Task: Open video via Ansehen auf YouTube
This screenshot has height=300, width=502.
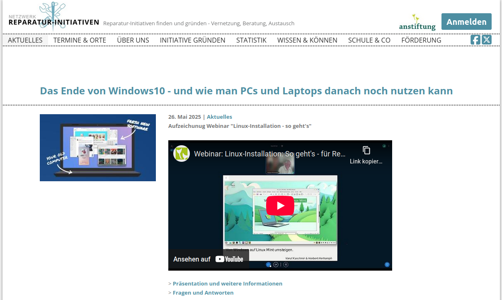Action: [x=209, y=259]
